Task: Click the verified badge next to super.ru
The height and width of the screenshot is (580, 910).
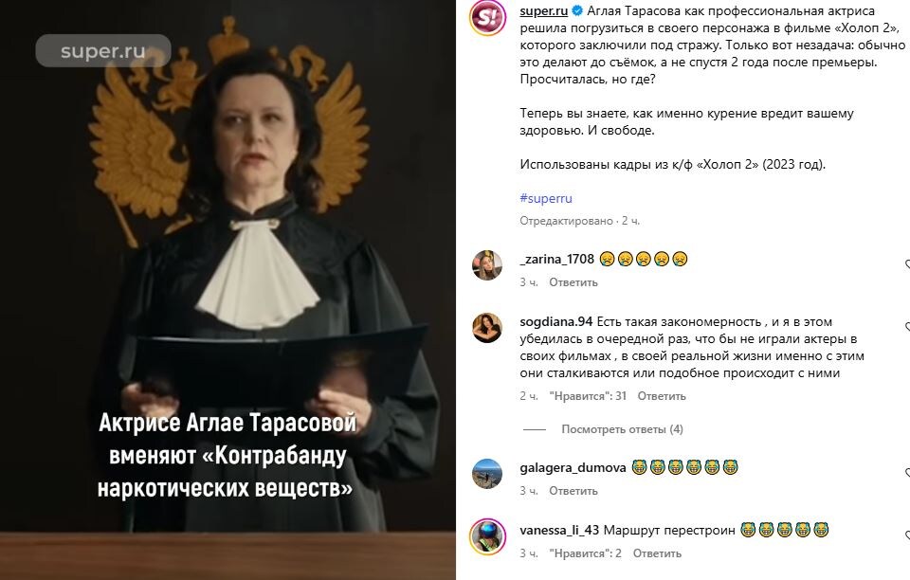Action: (x=577, y=11)
